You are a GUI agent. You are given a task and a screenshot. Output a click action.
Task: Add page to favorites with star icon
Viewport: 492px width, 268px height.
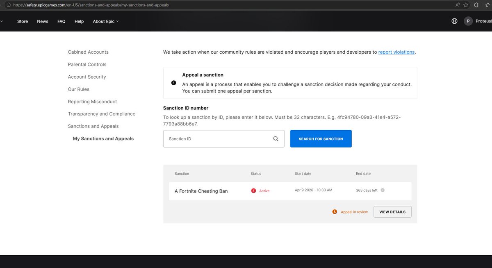point(467,5)
